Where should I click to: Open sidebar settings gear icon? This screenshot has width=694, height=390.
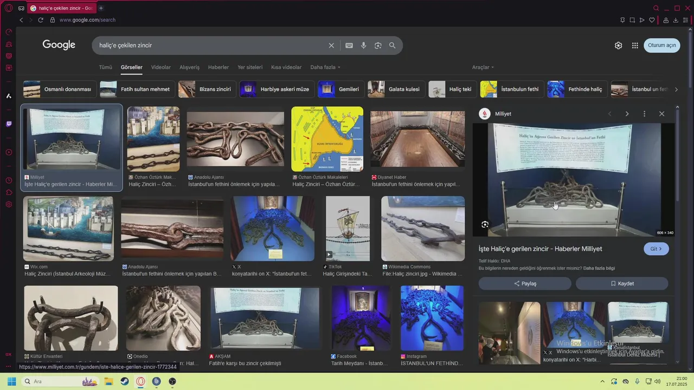(x=9, y=204)
